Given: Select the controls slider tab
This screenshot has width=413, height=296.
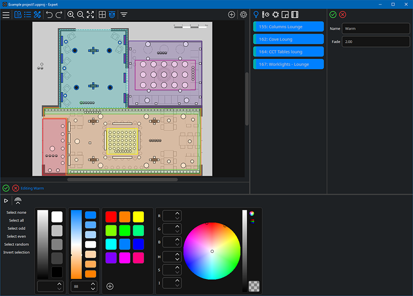Looking at the screenshot, I should (x=265, y=15).
